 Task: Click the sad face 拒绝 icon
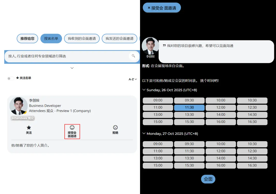coord(115,128)
